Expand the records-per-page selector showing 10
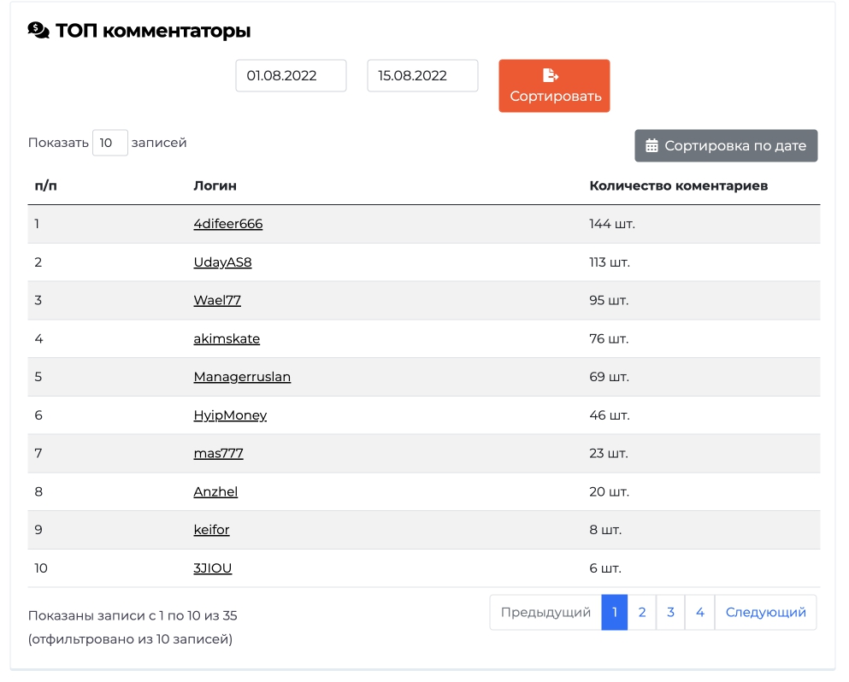Viewport: 849px width, 682px height. point(110,143)
